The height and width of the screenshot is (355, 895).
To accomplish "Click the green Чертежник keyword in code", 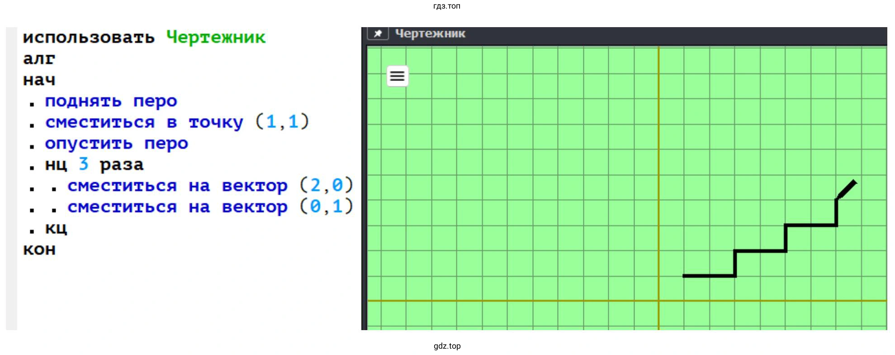I will (x=216, y=37).
